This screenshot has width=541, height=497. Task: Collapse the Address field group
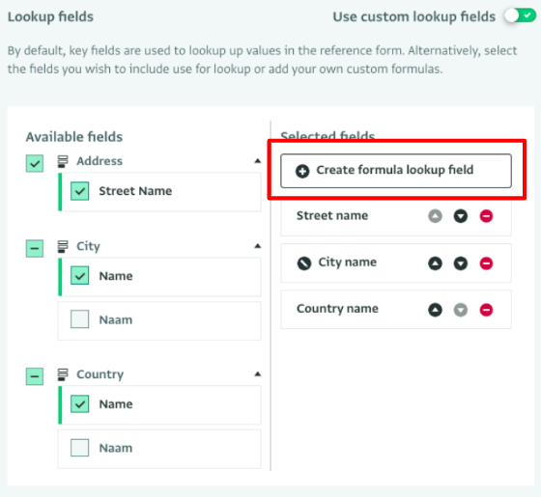coord(257,160)
